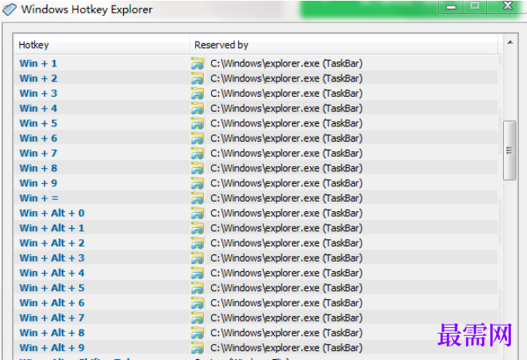
Task: Click explorer icon in Win + 2 row
Action: (198, 78)
